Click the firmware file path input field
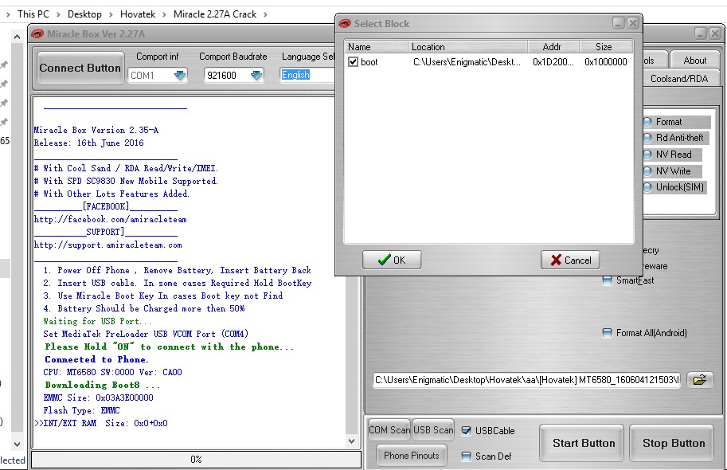The height and width of the screenshot is (470, 727). [526, 380]
